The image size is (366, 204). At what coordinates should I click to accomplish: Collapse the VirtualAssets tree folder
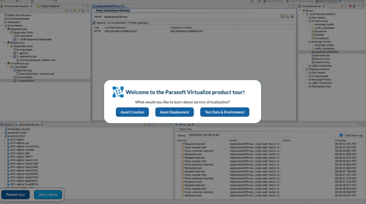(2, 26)
